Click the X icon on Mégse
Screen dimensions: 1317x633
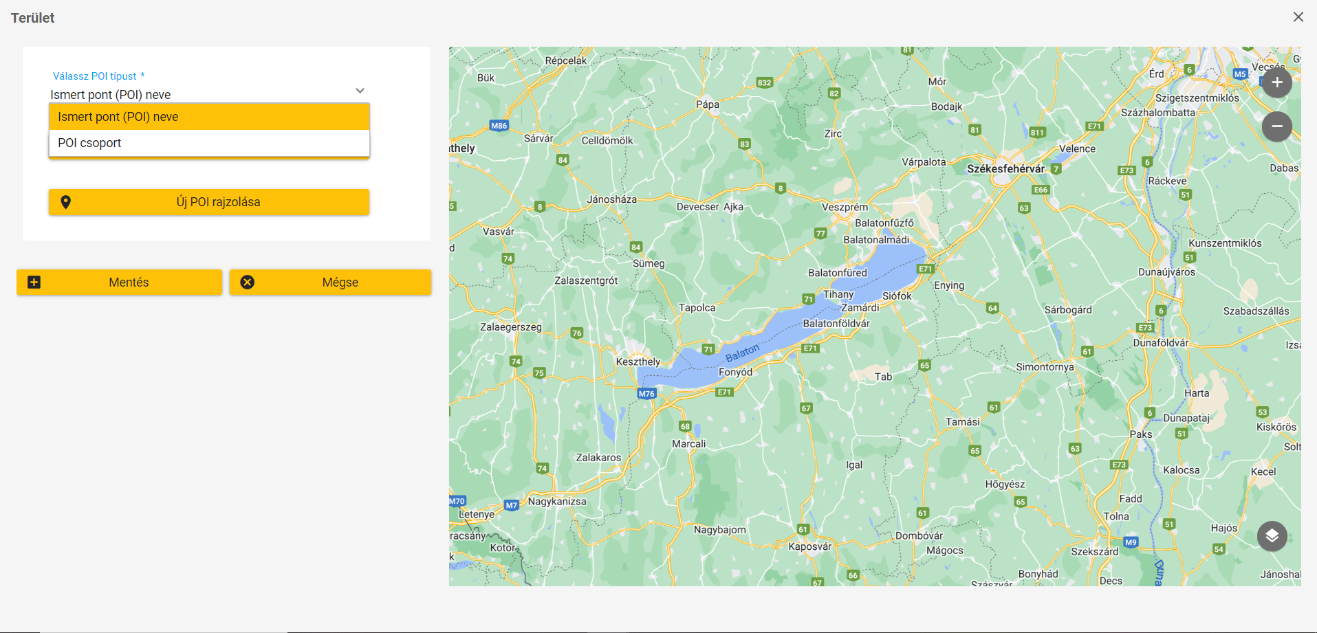(248, 282)
